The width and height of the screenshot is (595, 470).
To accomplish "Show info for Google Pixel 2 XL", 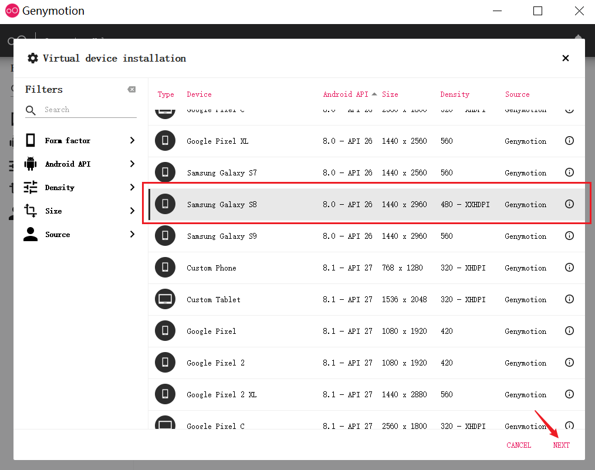I will 569,394.
